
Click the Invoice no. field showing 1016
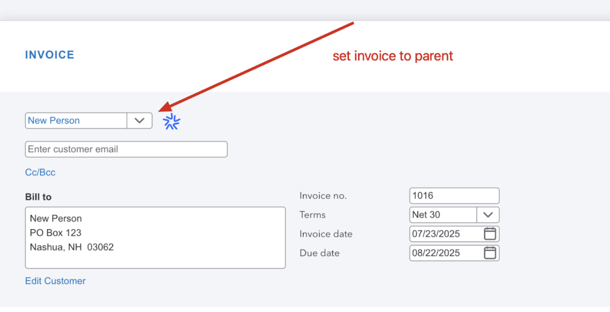pyautogui.click(x=454, y=195)
